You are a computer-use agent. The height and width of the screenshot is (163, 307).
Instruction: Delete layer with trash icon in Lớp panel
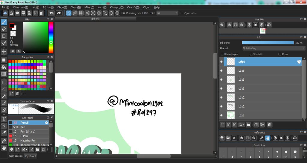tap(270, 125)
